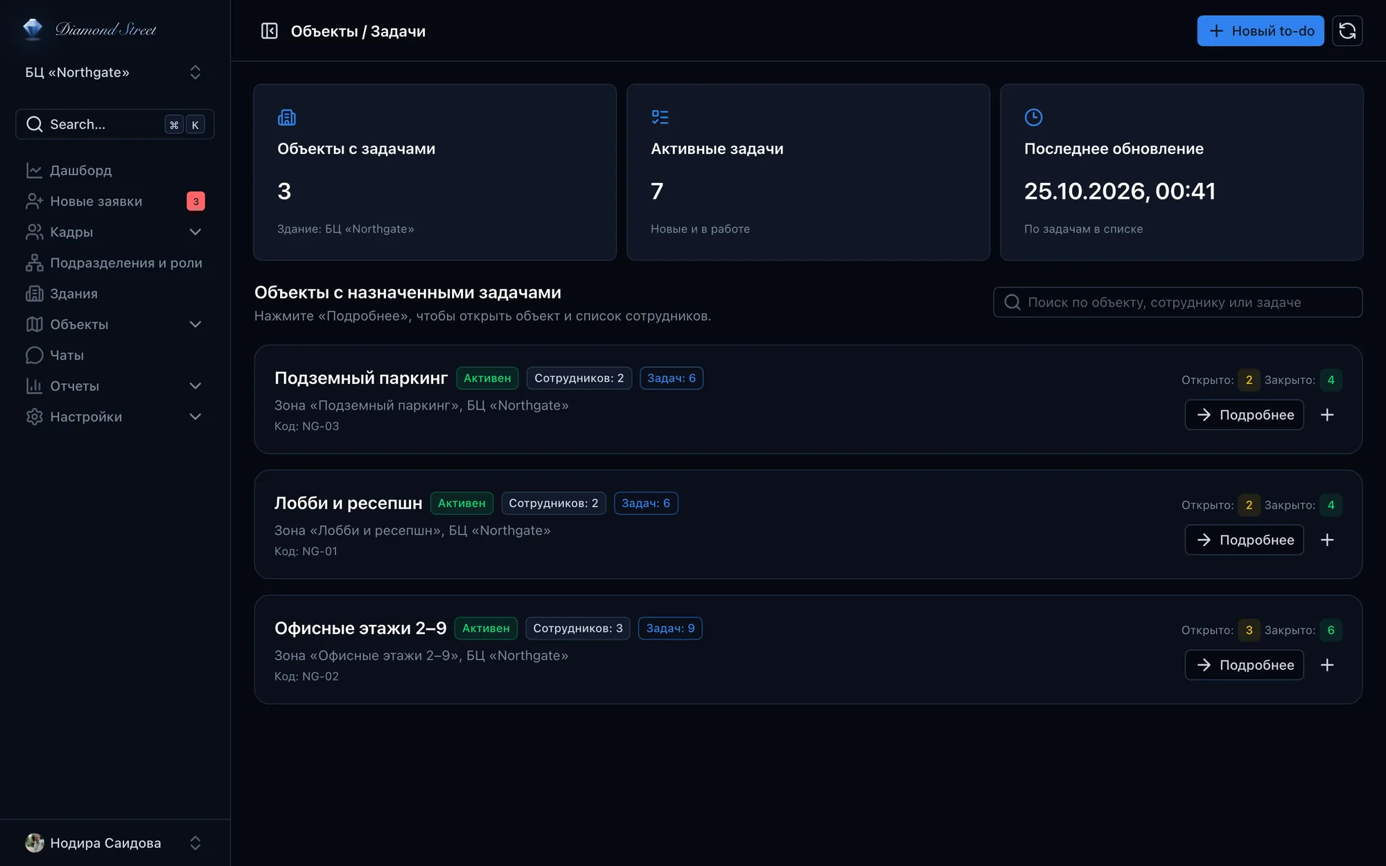This screenshot has height=866, width=1386.
Task: Click Код: NG-03 text
Action: [306, 426]
